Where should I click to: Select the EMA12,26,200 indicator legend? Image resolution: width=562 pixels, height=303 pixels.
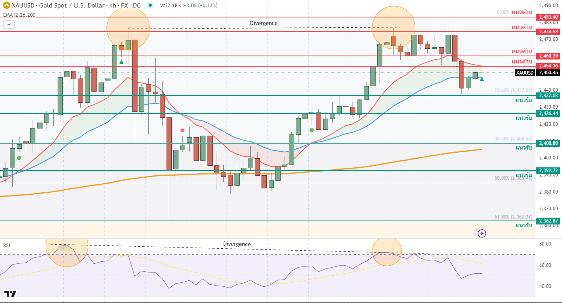[19, 15]
